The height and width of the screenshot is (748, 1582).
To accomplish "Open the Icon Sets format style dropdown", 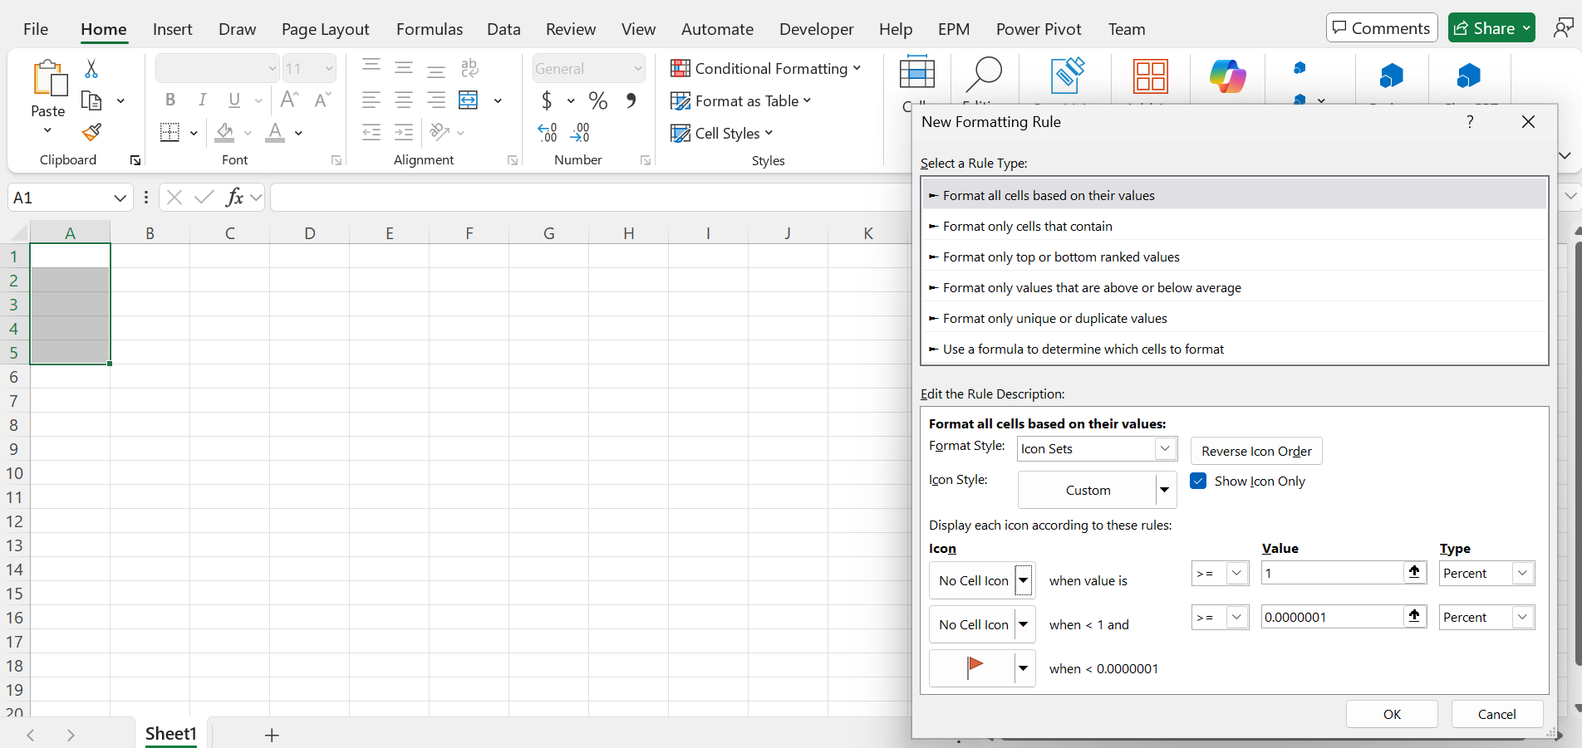I will [1166, 448].
